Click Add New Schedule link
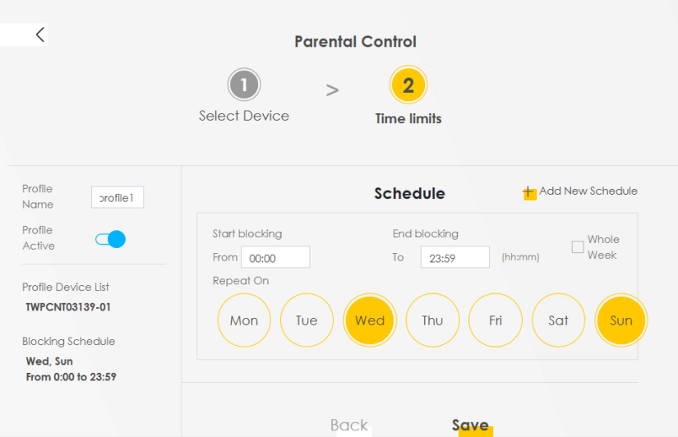The image size is (678, 437). pyautogui.click(x=588, y=191)
